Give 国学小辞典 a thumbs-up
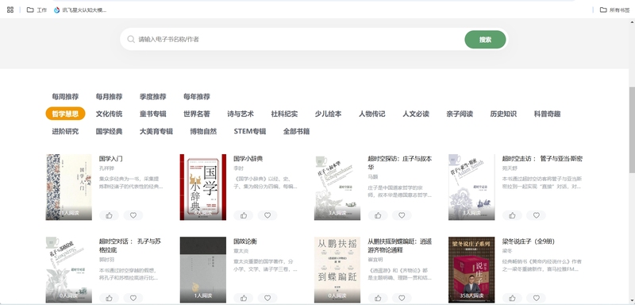 pos(244,215)
